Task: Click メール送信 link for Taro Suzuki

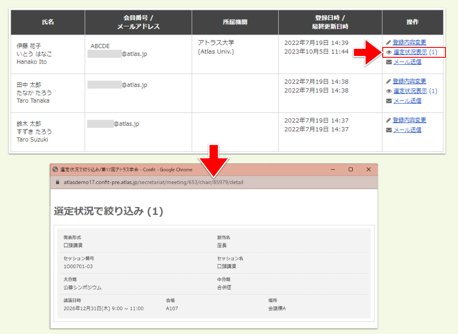Action: pos(407,130)
